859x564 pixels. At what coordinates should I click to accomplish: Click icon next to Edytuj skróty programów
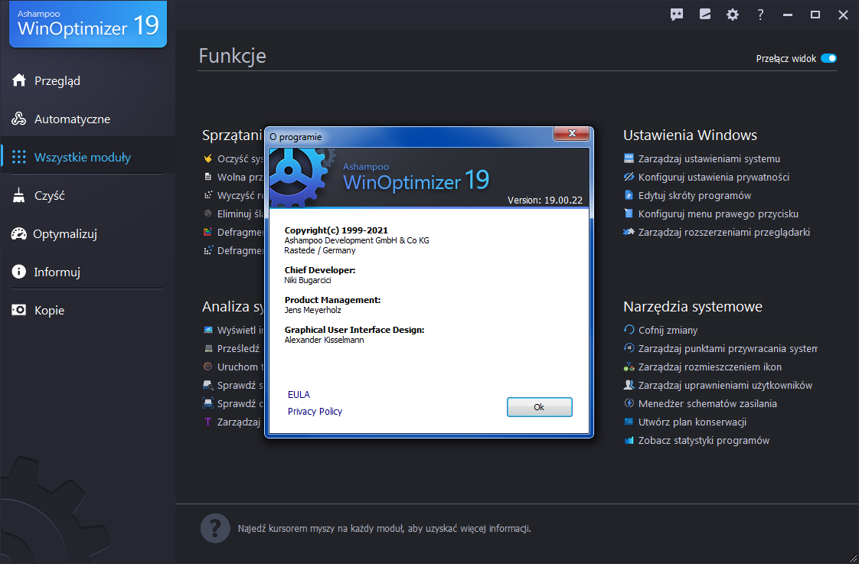tap(629, 195)
